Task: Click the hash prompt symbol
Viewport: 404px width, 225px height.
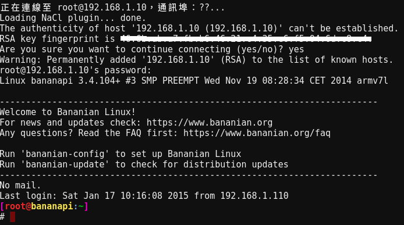Action: click(x=2, y=217)
